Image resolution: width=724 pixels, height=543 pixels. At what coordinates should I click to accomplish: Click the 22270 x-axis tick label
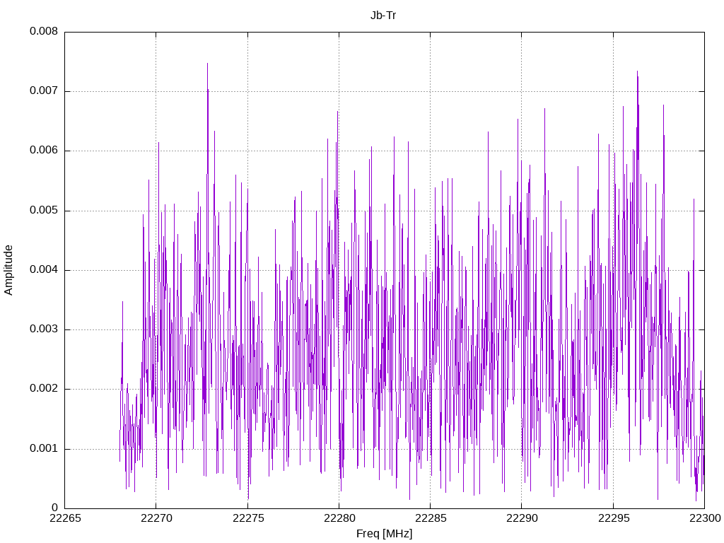(x=156, y=518)
